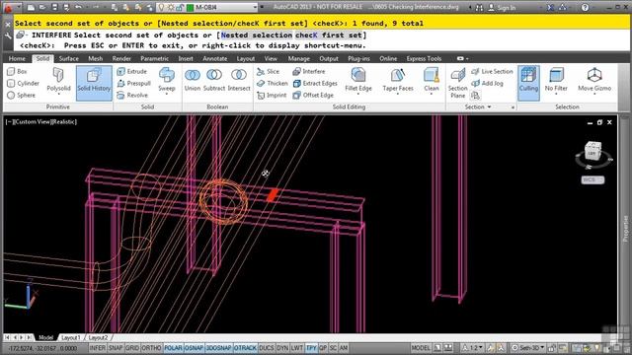Toggle 3DOSNAP in status bar

pos(219,348)
